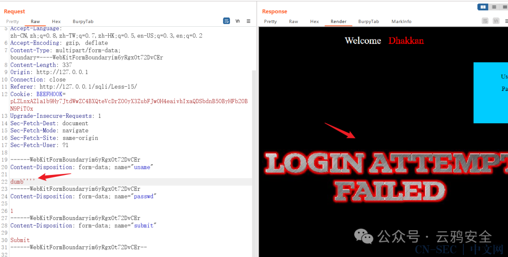The height and width of the screenshot is (257, 508).
Task: Click the Content-Disposition name="submit" line
Action: [x=83, y=226]
